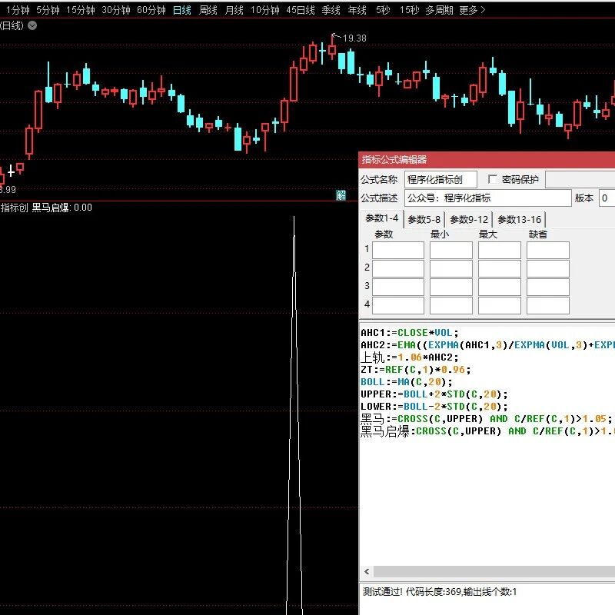The width and height of the screenshot is (615, 615).
Task: Open the 参数5-8 tab
Action: tap(424, 219)
